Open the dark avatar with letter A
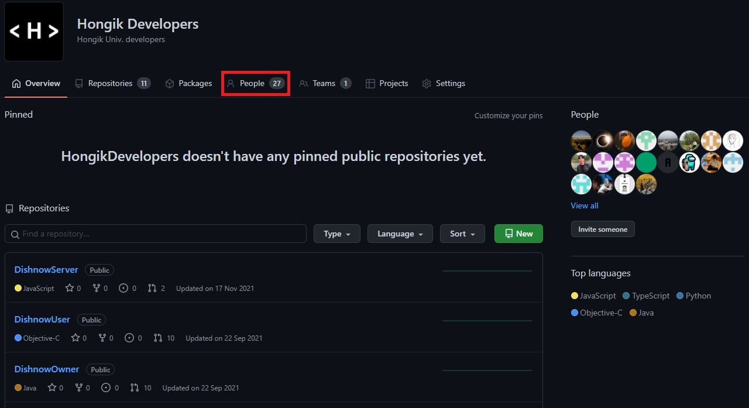 tap(668, 162)
